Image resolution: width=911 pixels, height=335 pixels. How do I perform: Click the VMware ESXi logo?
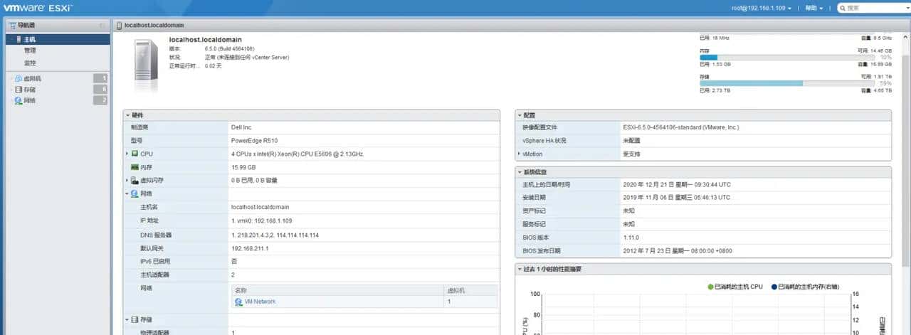tap(37, 8)
